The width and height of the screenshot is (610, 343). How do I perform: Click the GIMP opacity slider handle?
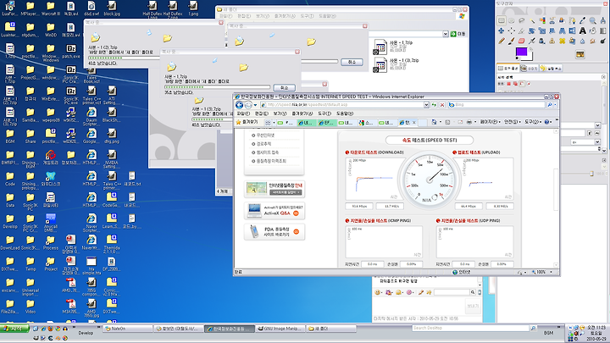click(x=591, y=174)
